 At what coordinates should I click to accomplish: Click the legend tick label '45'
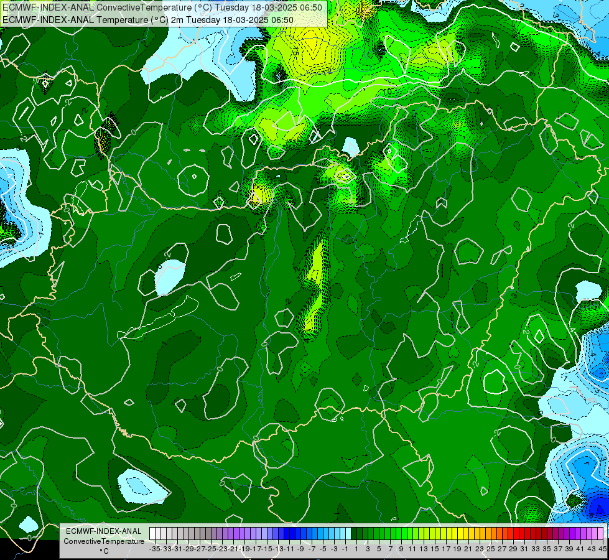pos(602,549)
